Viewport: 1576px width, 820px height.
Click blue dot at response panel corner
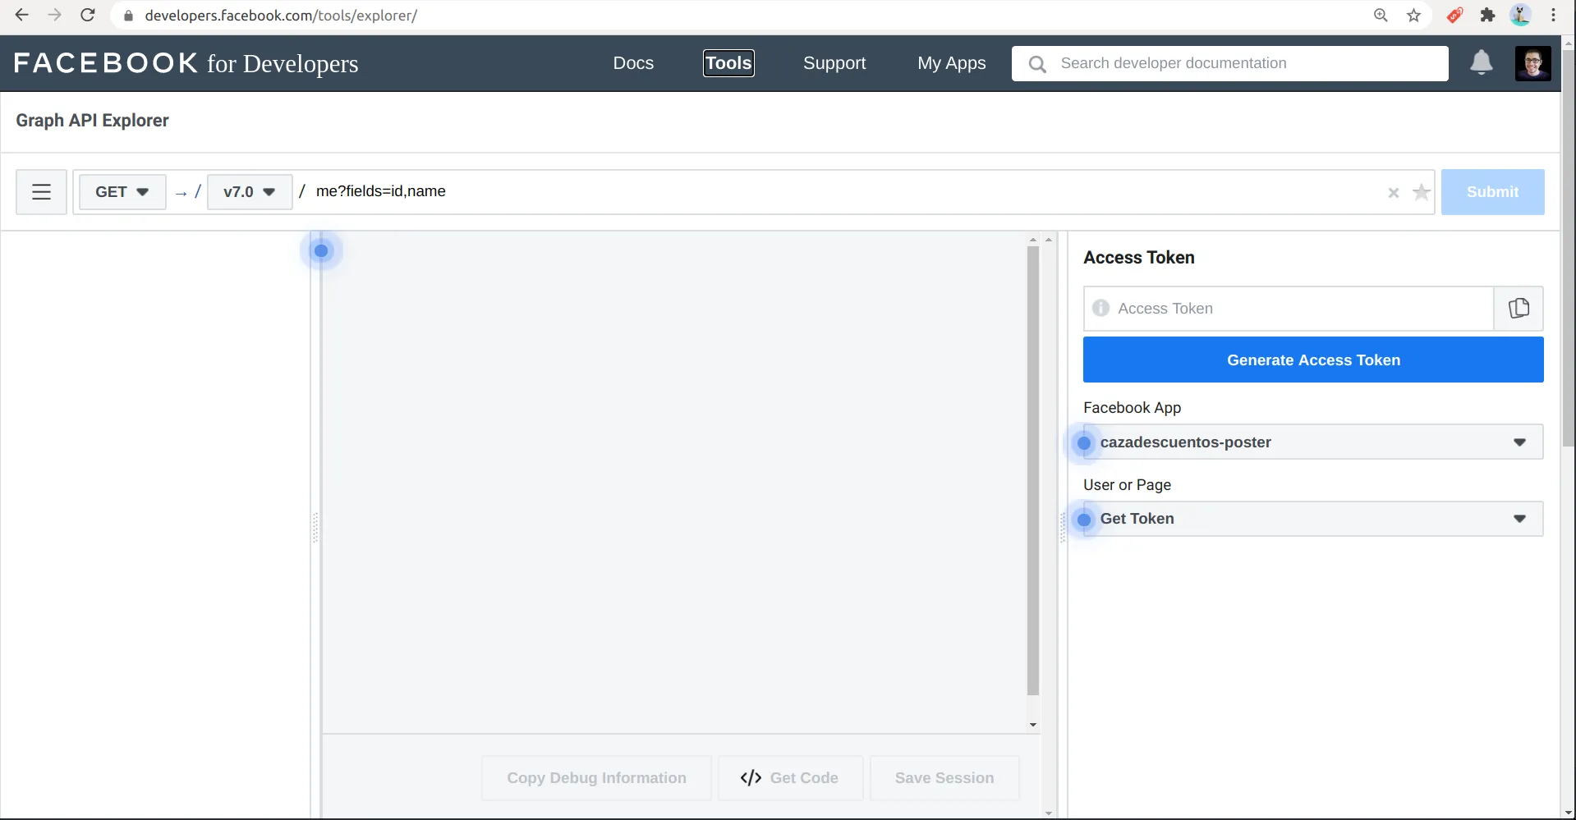pos(321,250)
